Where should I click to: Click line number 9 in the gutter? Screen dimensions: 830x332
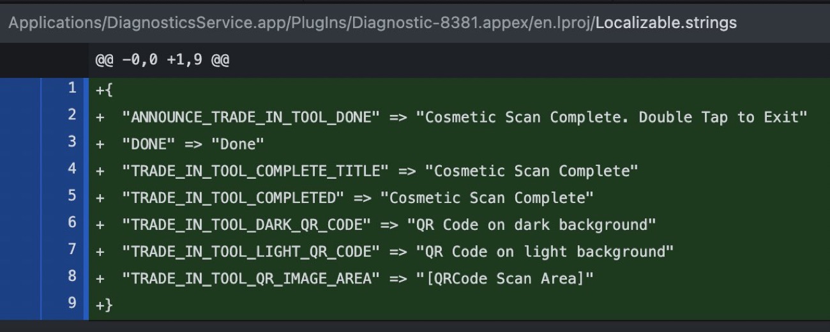(72, 303)
